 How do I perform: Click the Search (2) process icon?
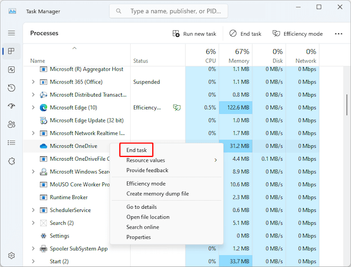tap(43, 223)
